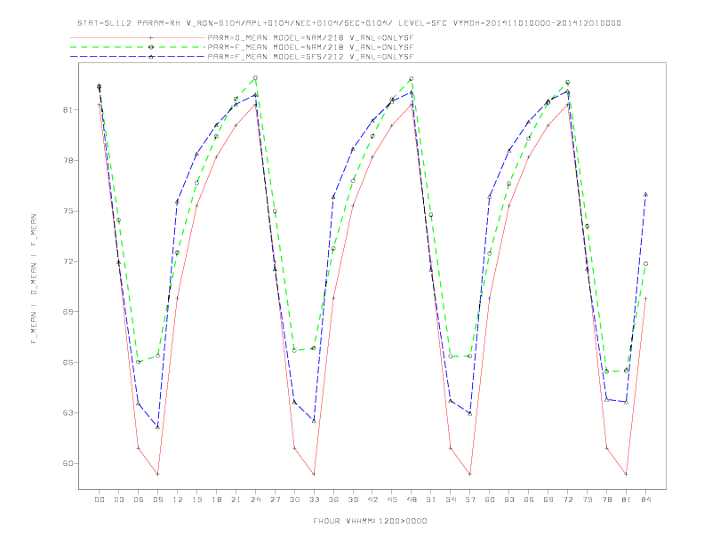Click x-axis forecast hour label 06
Image resolution: width=704 pixels, height=544 pixels.
pyautogui.click(x=139, y=500)
